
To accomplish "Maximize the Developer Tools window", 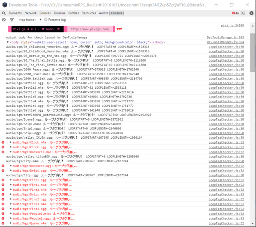I will pyautogui.click(x=232, y=5).
